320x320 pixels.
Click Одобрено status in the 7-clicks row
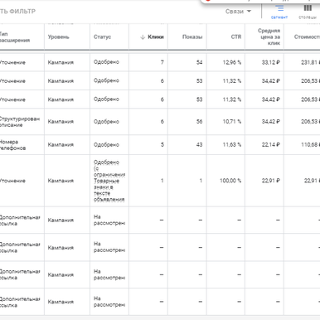(106, 62)
